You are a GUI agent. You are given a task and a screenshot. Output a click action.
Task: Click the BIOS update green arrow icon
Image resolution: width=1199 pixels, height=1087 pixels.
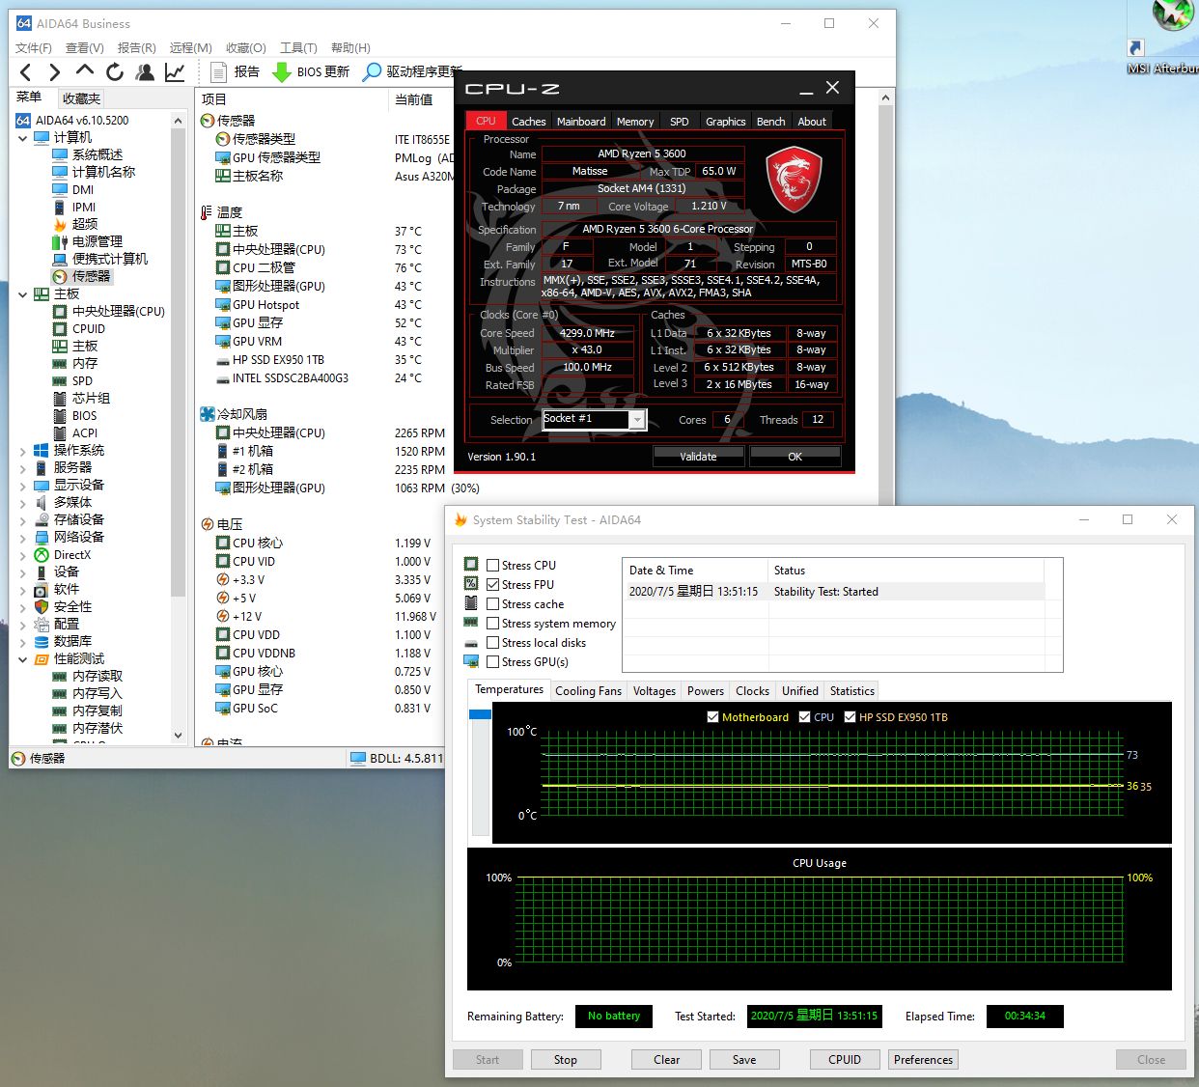[x=282, y=71]
